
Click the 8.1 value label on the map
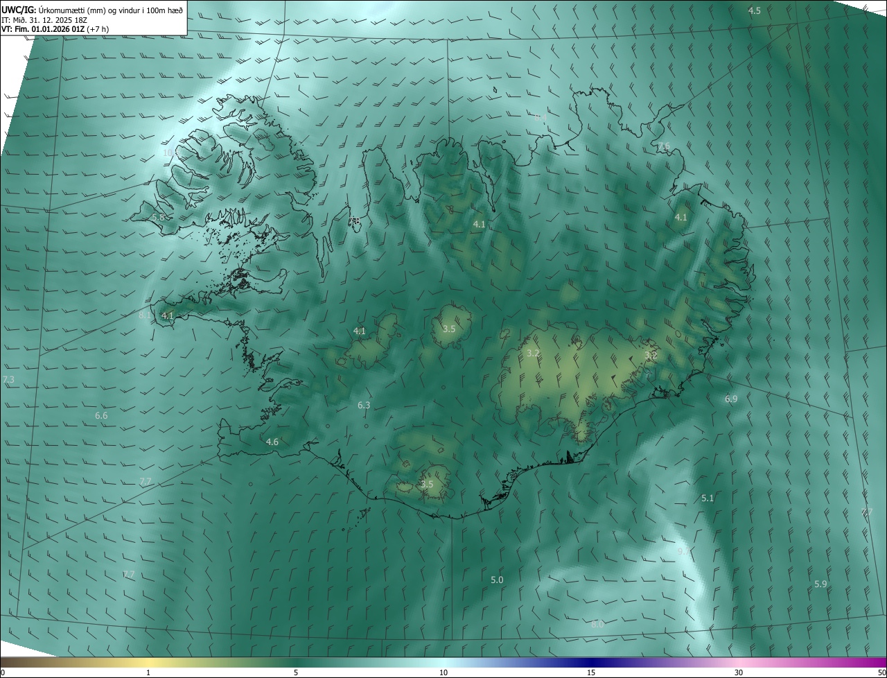point(145,315)
